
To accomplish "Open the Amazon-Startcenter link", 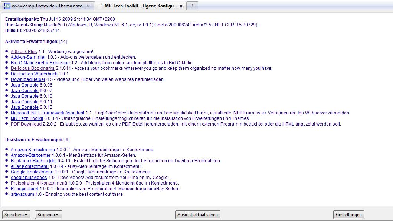I will click(x=30, y=155).
